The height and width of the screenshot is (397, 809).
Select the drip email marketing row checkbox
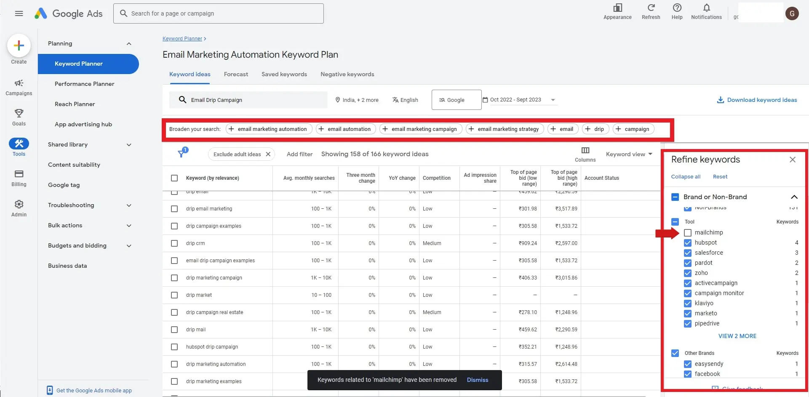[174, 209]
